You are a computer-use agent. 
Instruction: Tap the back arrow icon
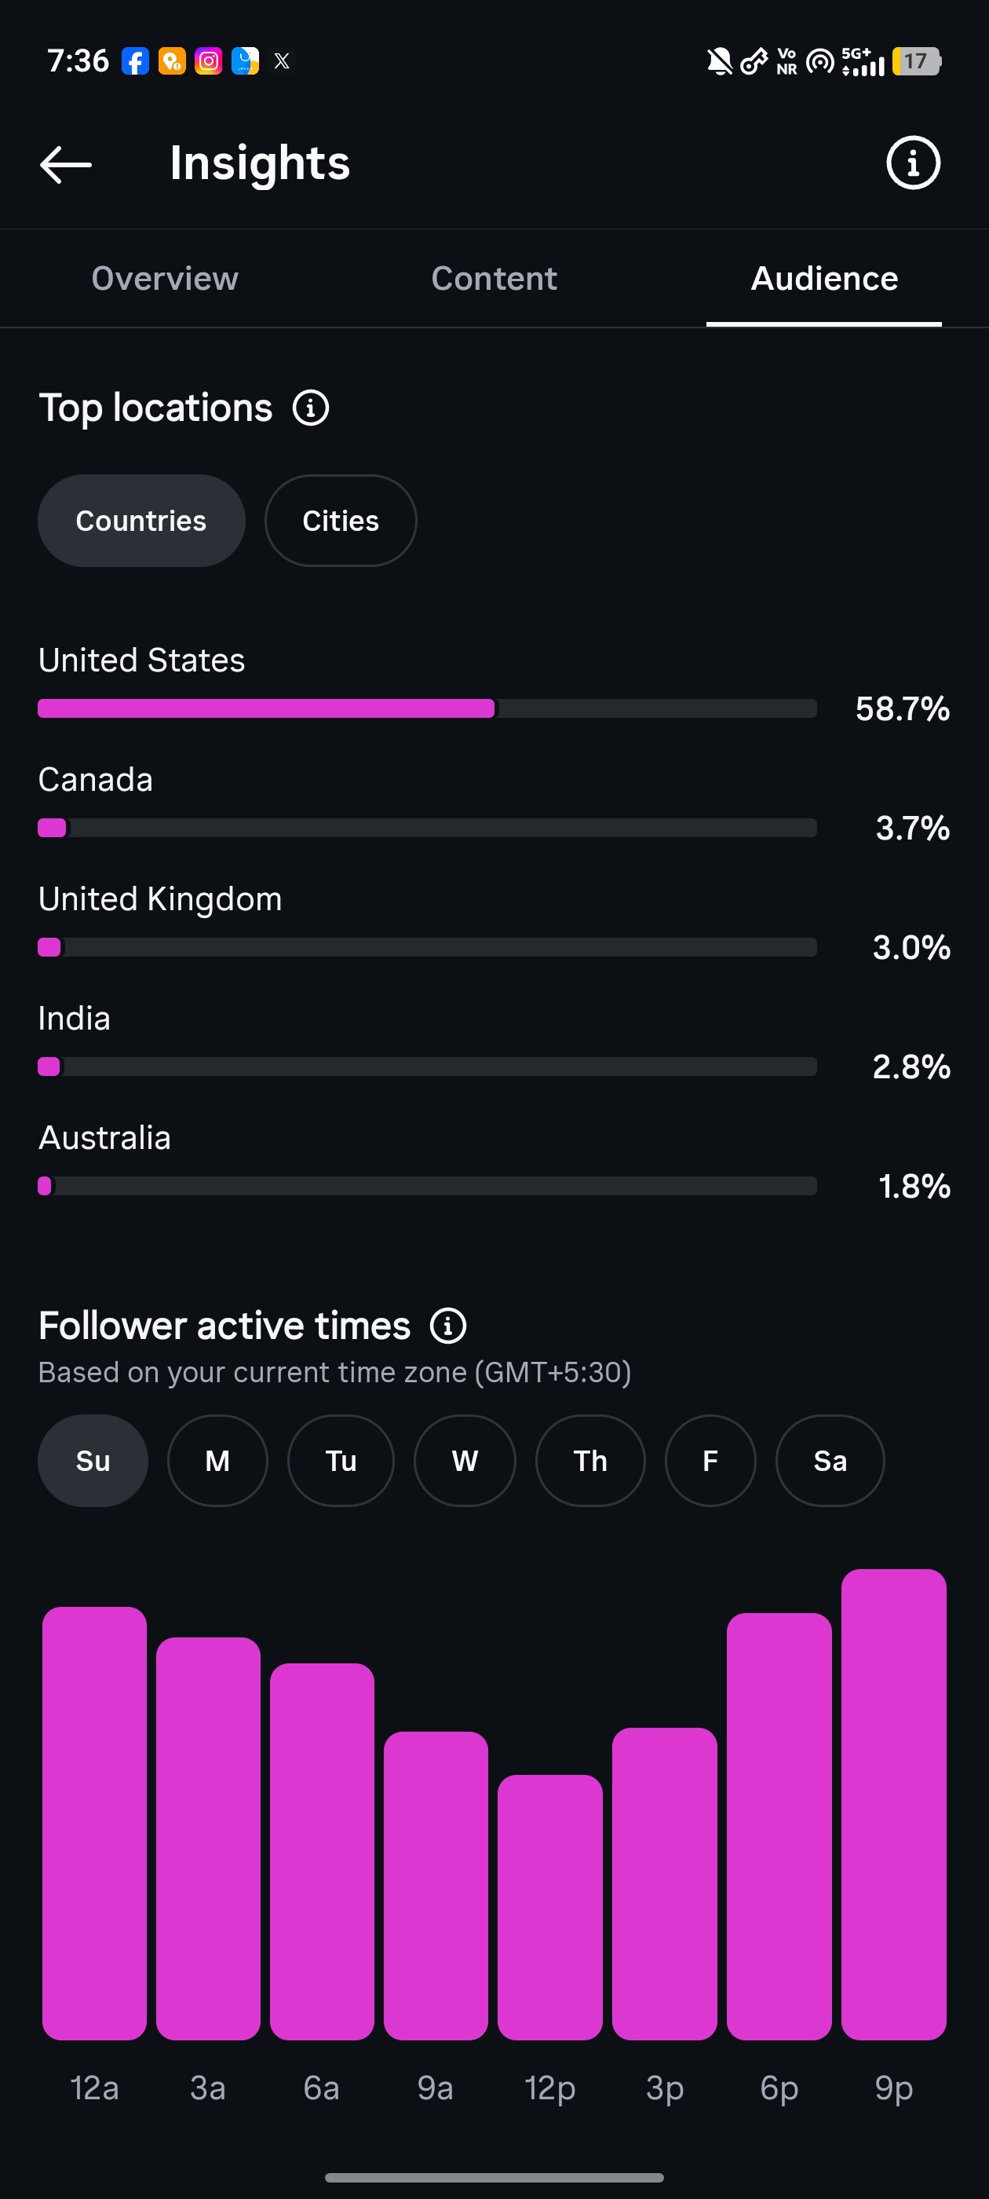pos(66,164)
